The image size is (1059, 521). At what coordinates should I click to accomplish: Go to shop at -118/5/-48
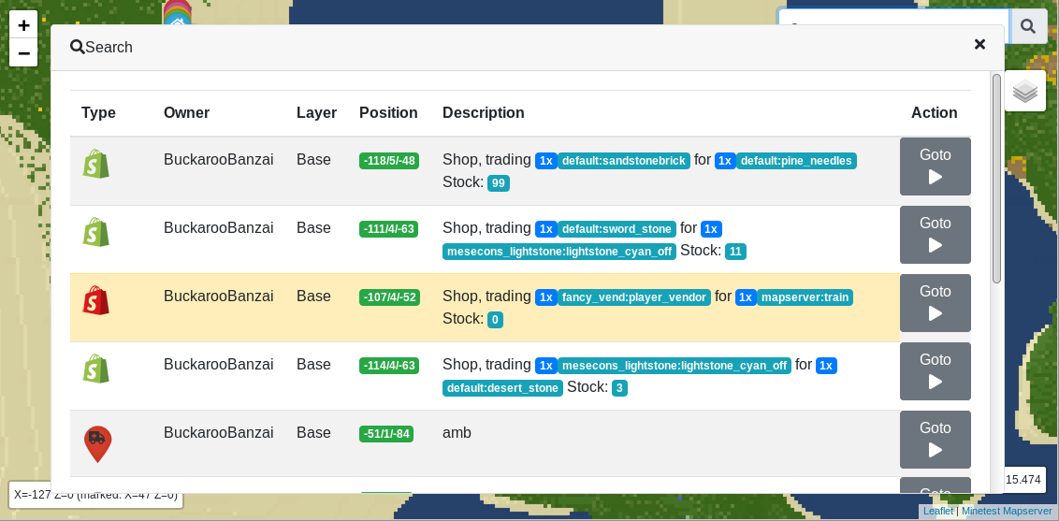click(935, 166)
